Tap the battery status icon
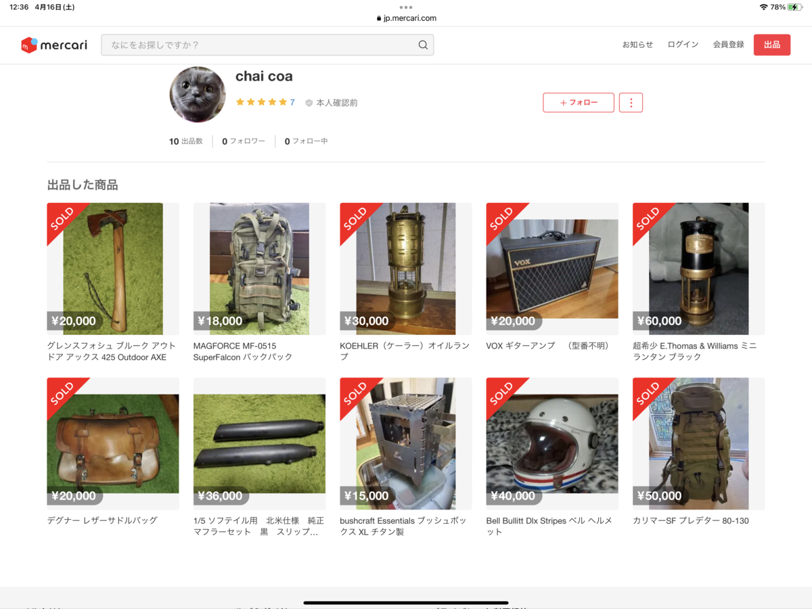The height and width of the screenshot is (609, 812). click(x=794, y=7)
